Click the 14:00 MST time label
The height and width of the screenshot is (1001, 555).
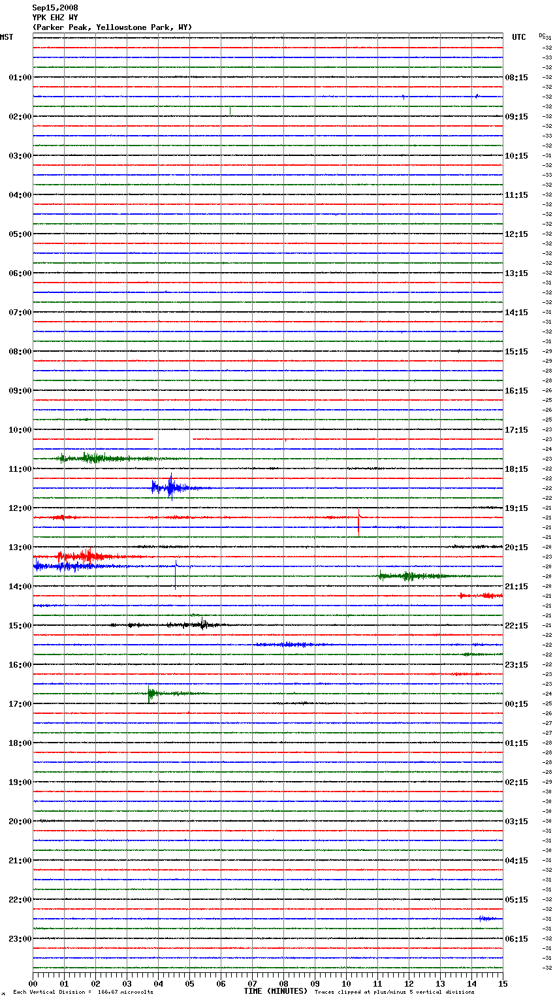[20, 587]
